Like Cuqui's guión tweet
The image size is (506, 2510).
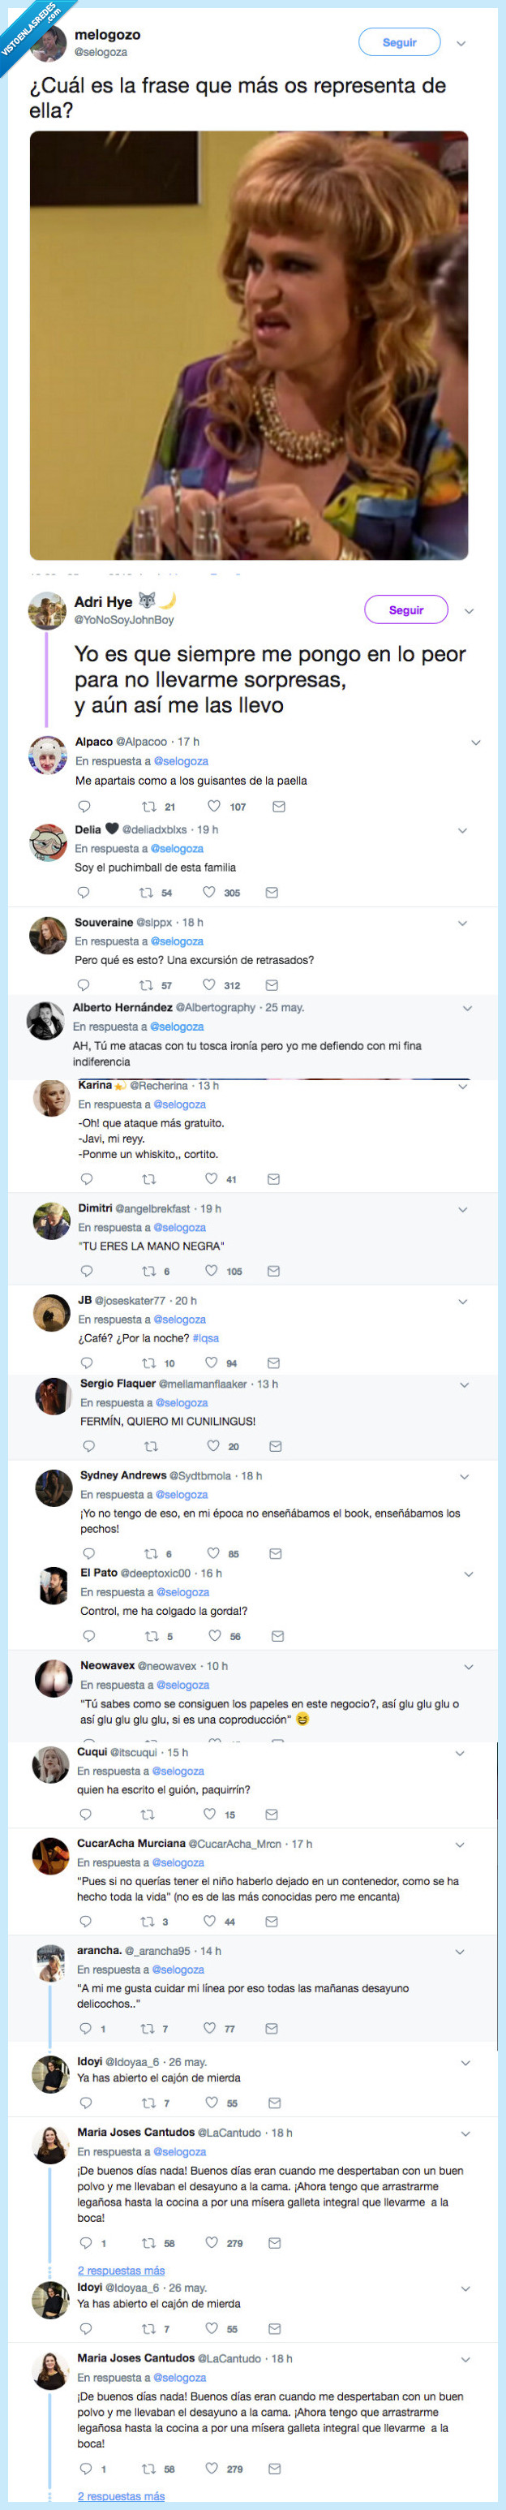pyautogui.click(x=209, y=1815)
